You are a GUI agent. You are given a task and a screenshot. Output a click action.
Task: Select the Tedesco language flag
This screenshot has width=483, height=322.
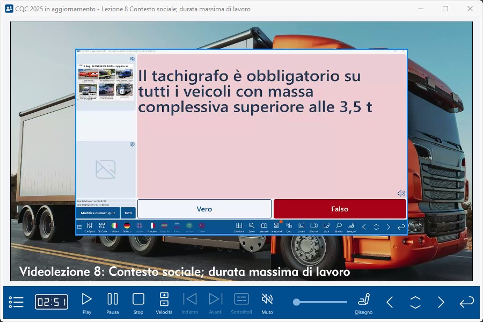(x=127, y=226)
